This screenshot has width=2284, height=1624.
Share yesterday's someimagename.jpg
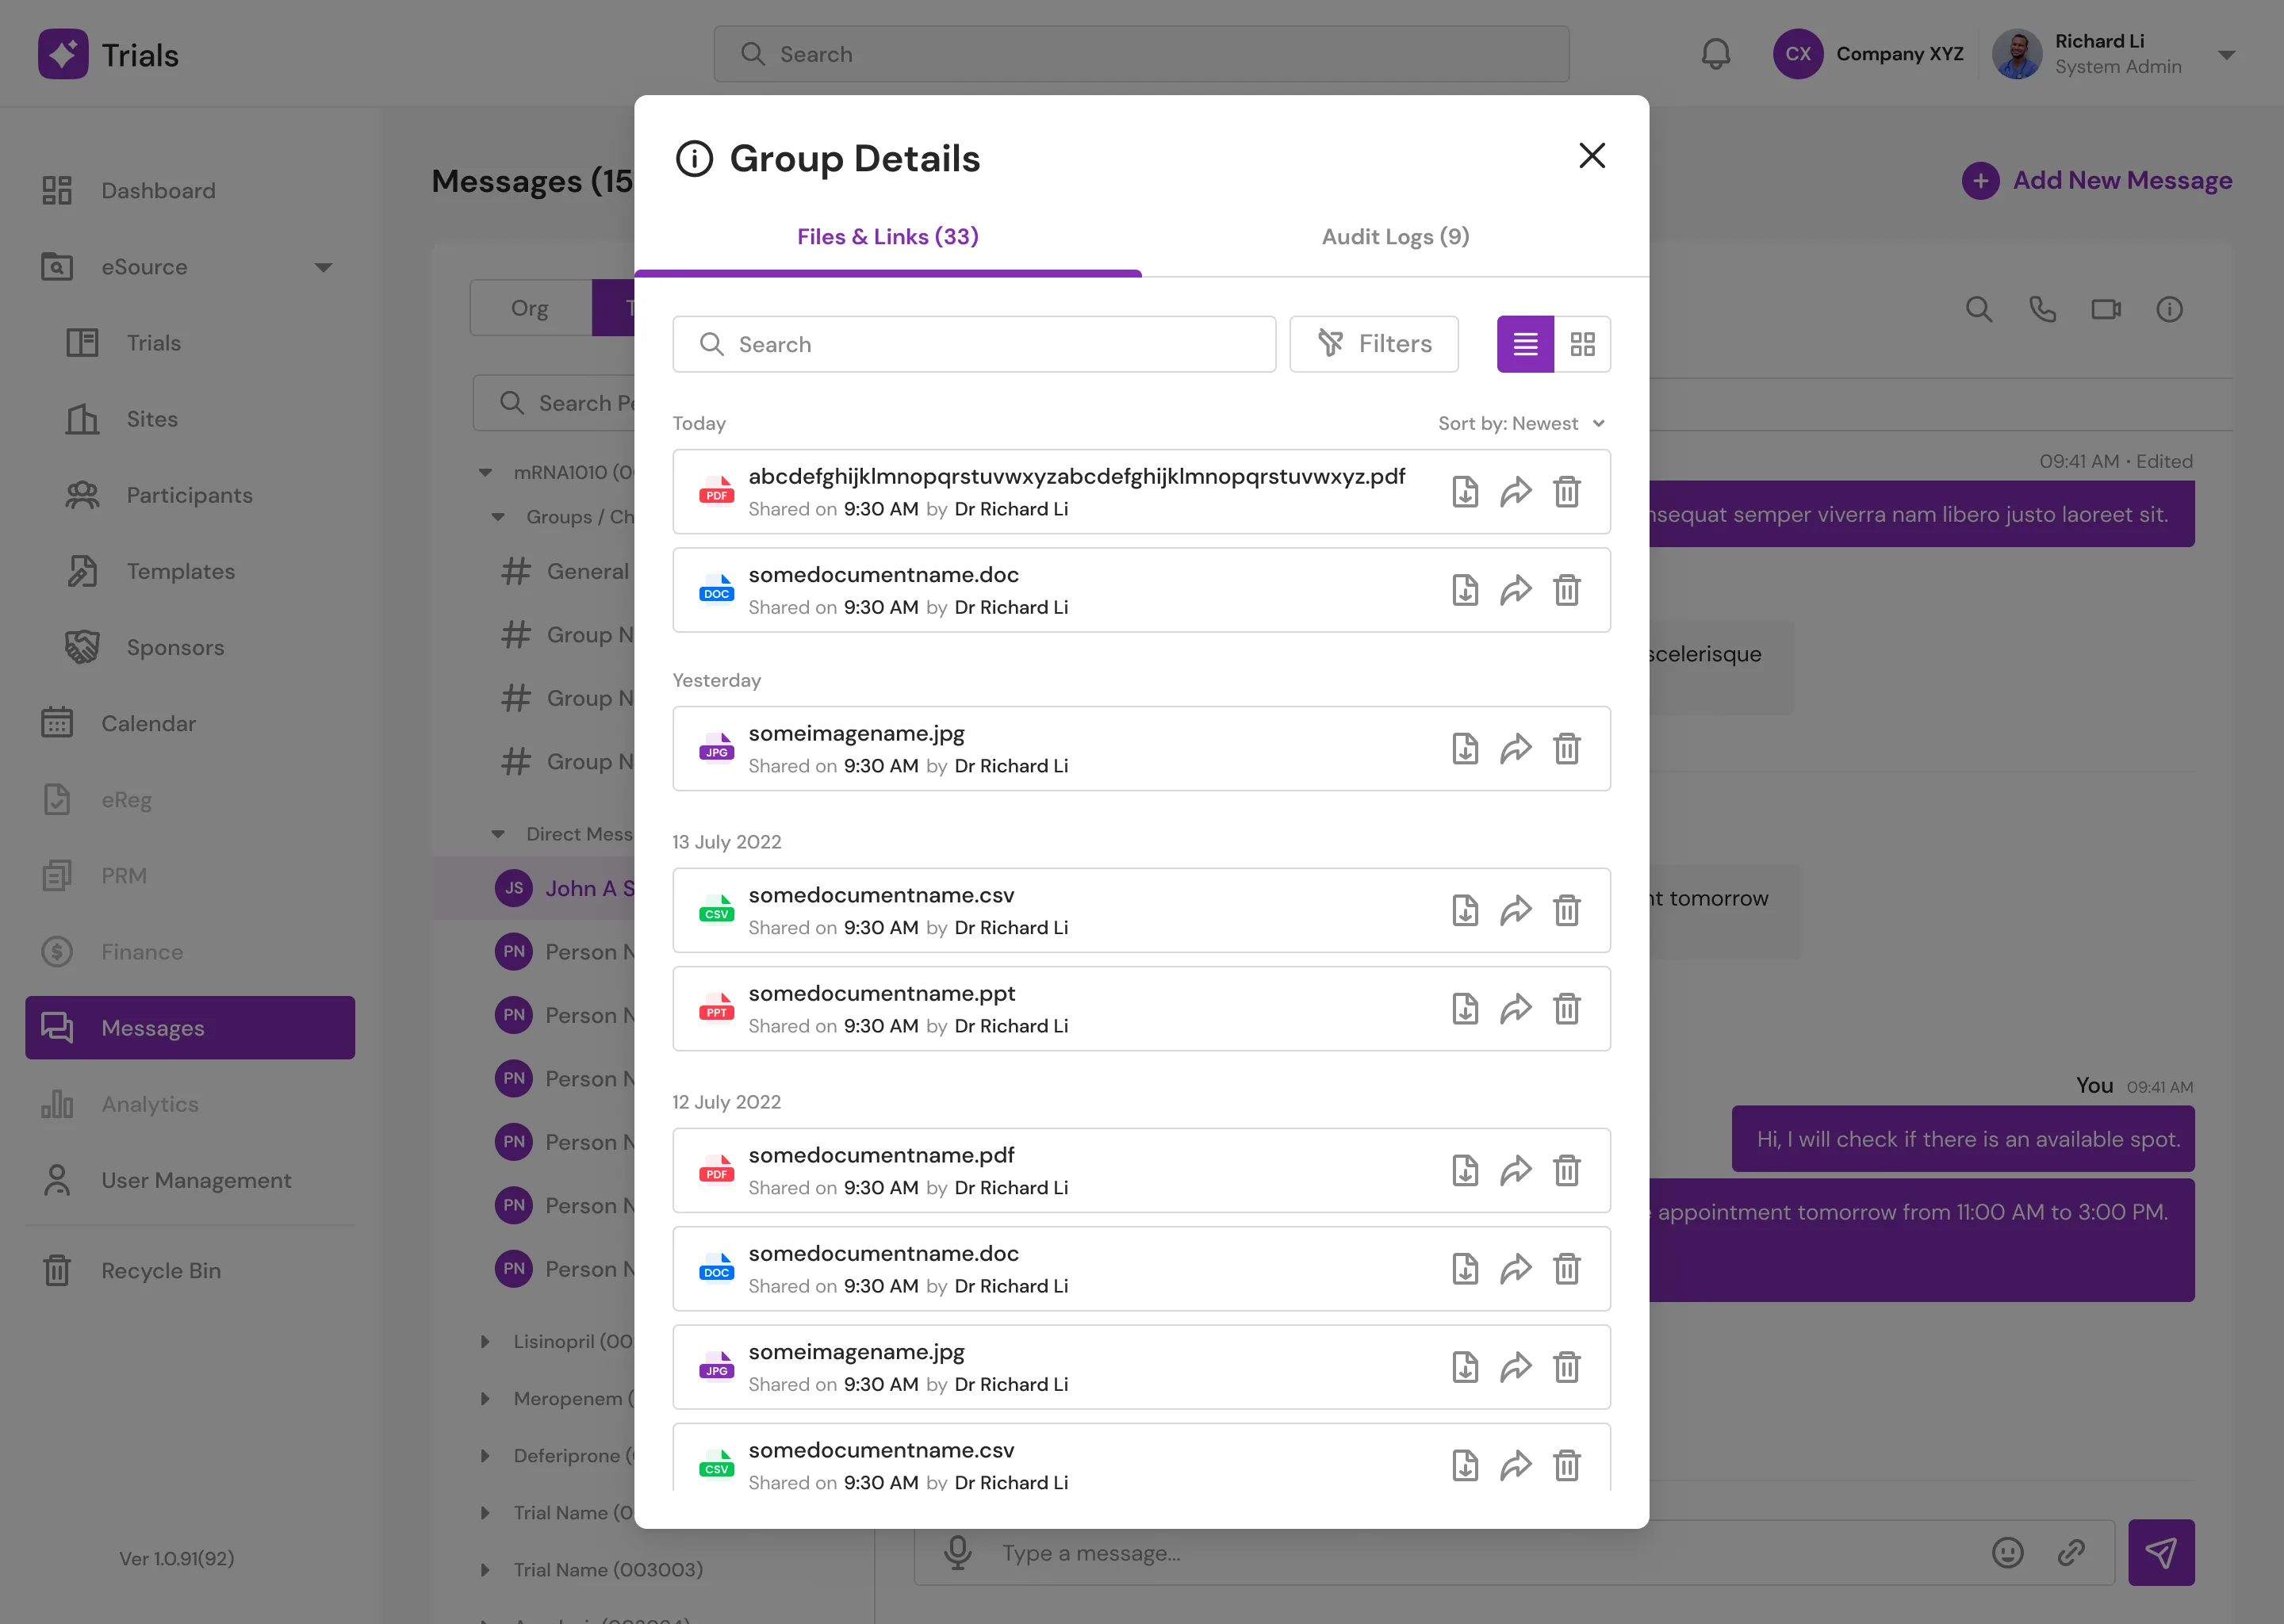(1516, 749)
